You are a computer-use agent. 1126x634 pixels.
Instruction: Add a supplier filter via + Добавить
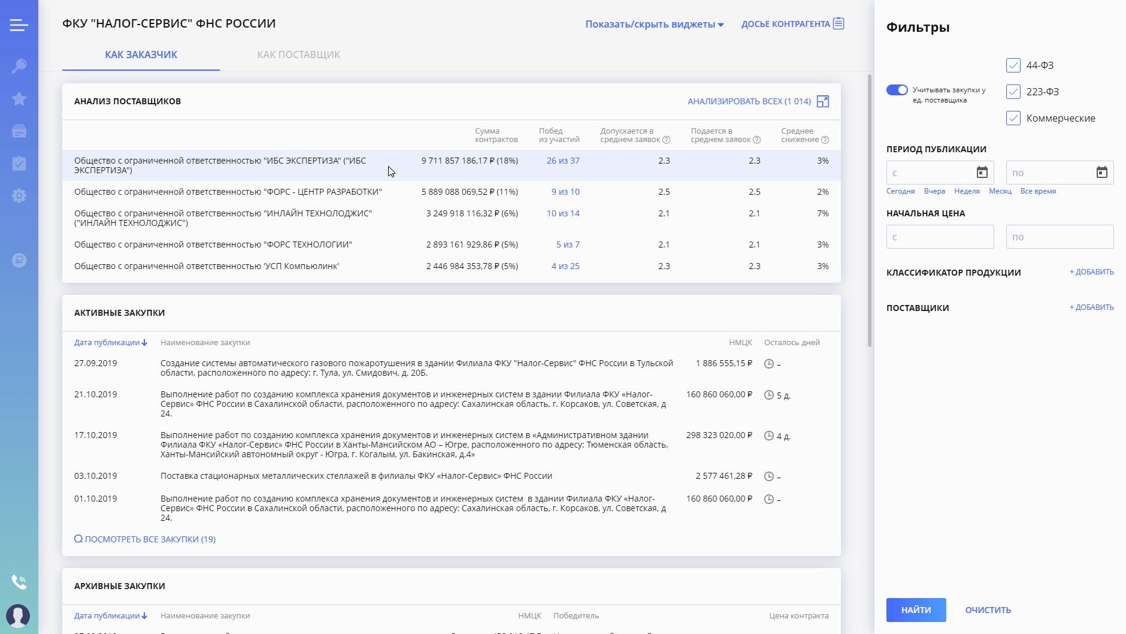pos(1092,307)
